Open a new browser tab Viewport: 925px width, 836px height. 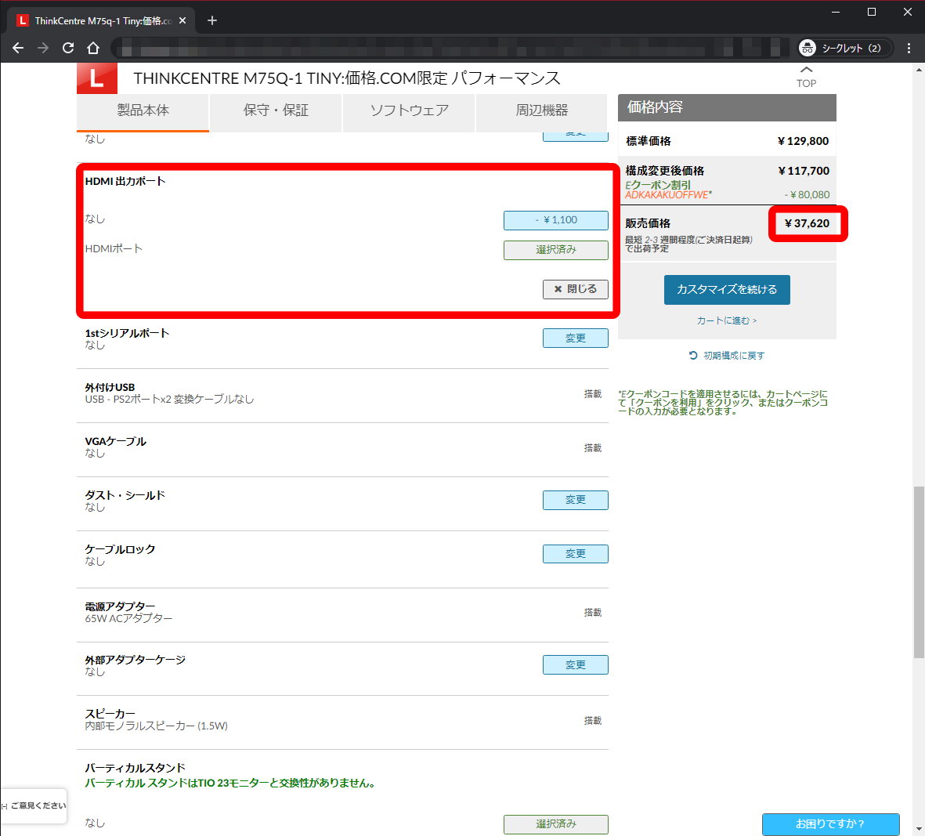coord(212,20)
